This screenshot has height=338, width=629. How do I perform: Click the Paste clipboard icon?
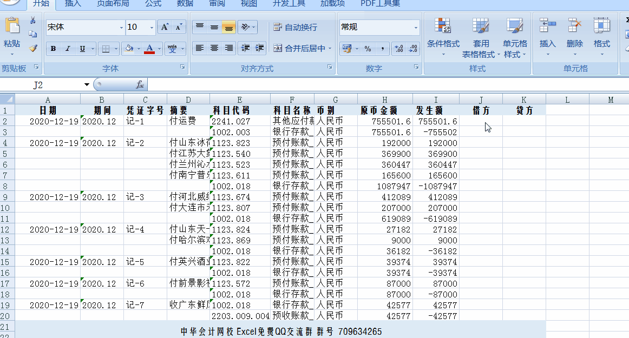point(12,26)
